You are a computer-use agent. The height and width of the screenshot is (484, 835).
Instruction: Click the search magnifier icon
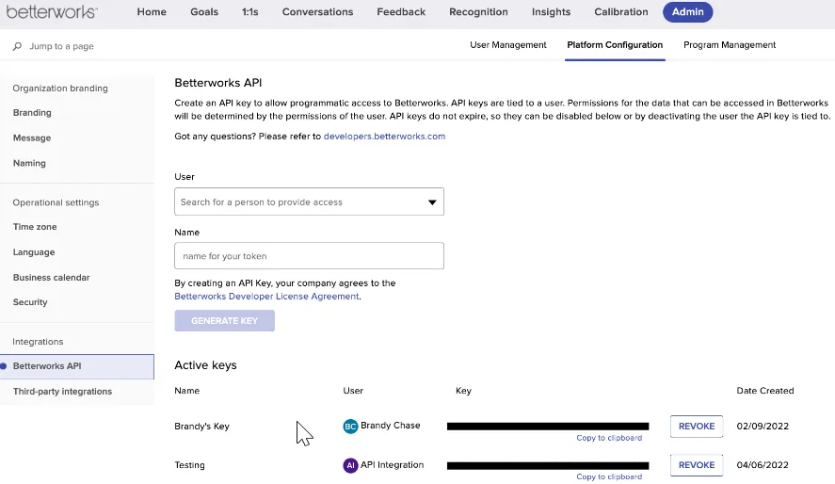(17, 46)
